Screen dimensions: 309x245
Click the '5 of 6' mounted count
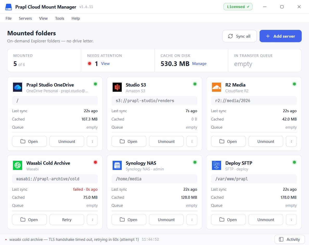pyautogui.click(x=19, y=64)
